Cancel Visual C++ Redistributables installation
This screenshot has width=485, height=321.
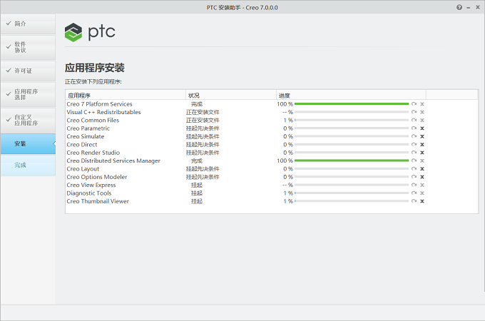(x=422, y=112)
